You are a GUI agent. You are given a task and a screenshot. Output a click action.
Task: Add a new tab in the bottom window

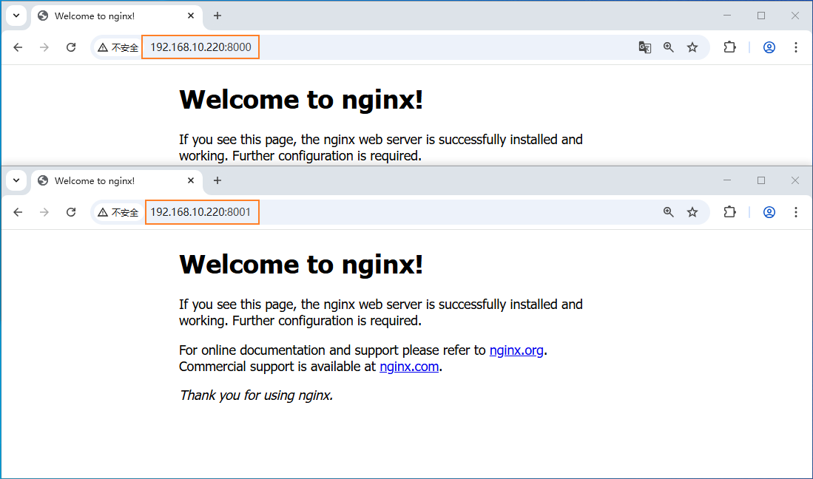click(x=217, y=180)
